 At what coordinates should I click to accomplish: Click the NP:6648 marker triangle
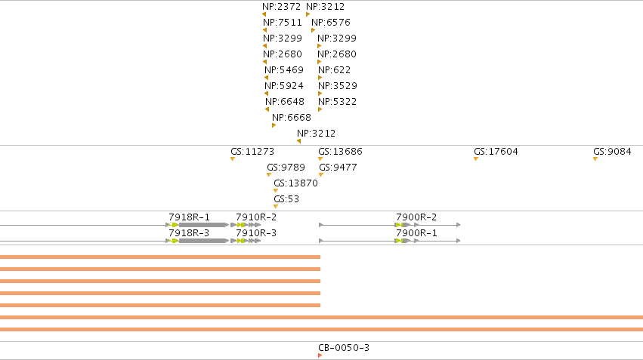(x=267, y=109)
